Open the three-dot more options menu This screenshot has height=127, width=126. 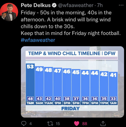pyautogui.click(x=121, y=5)
